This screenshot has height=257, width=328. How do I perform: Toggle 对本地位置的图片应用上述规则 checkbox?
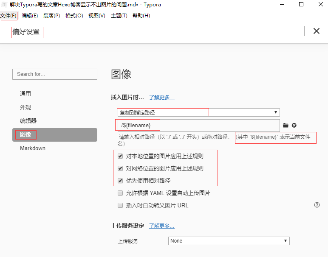(x=120, y=156)
